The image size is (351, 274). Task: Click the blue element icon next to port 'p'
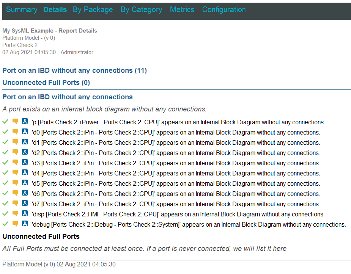click(x=24, y=121)
